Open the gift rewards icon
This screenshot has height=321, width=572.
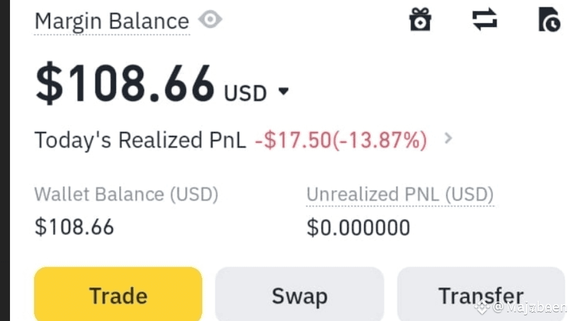[x=420, y=19]
